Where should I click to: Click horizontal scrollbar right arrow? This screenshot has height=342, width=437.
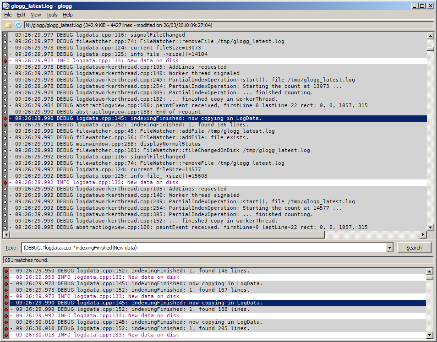click(x=423, y=235)
